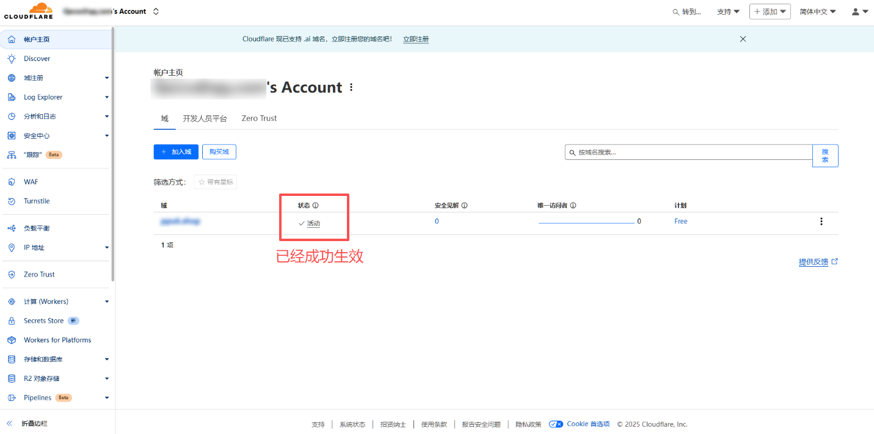
Task: Open the 帐户主页 home icon in sidebar
Action: 11,40
